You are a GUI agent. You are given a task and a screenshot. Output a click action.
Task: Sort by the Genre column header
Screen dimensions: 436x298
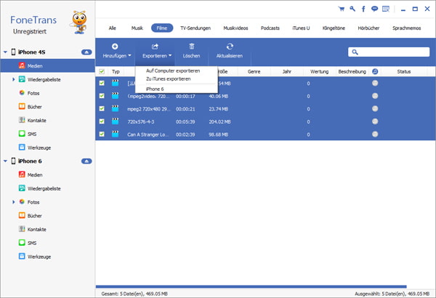click(254, 71)
